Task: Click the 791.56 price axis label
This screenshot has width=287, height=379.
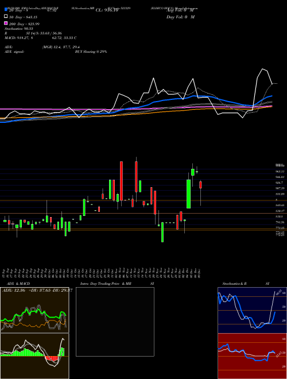Action: (x=280, y=222)
